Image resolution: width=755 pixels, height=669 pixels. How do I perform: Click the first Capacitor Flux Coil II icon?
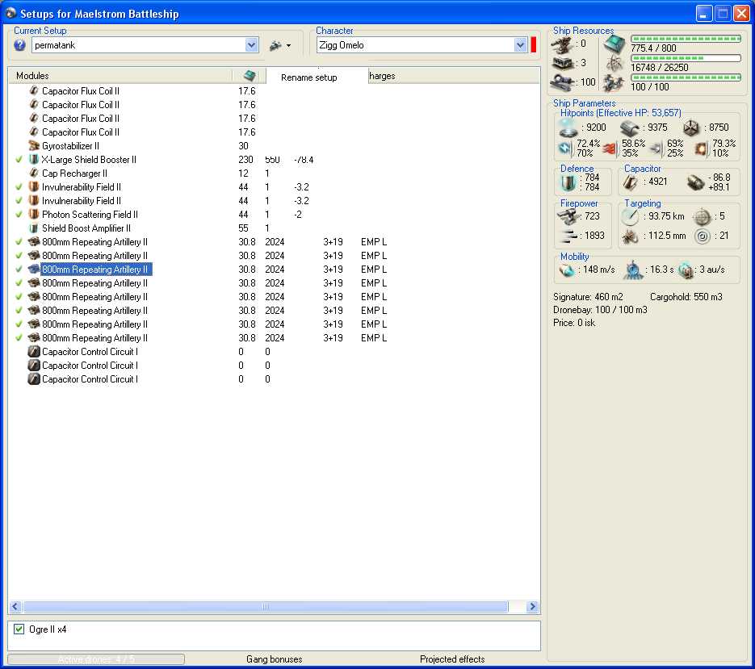(x=34, y=91)
